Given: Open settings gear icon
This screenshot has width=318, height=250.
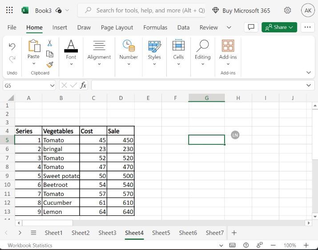Looking at the screenshot, I should click(x=287, y=10).
